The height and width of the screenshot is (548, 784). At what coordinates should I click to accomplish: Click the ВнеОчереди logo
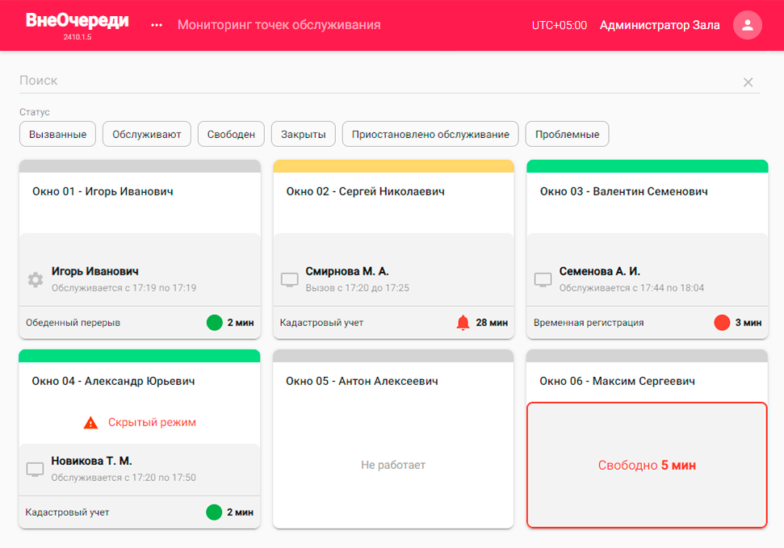coord(77,20)
